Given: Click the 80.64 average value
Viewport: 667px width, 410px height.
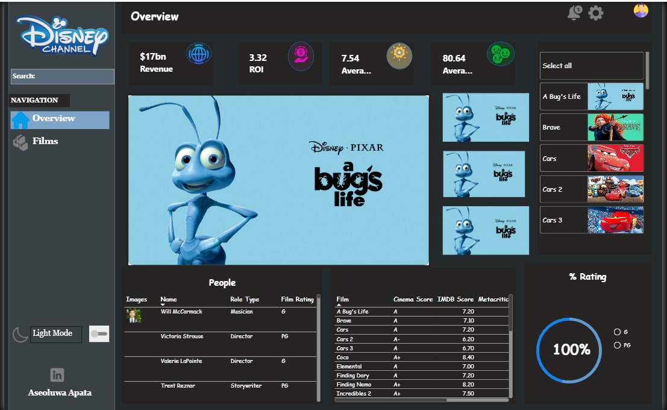Looking at the screenshot, I should pyautogui.click(x=454, y=58).
